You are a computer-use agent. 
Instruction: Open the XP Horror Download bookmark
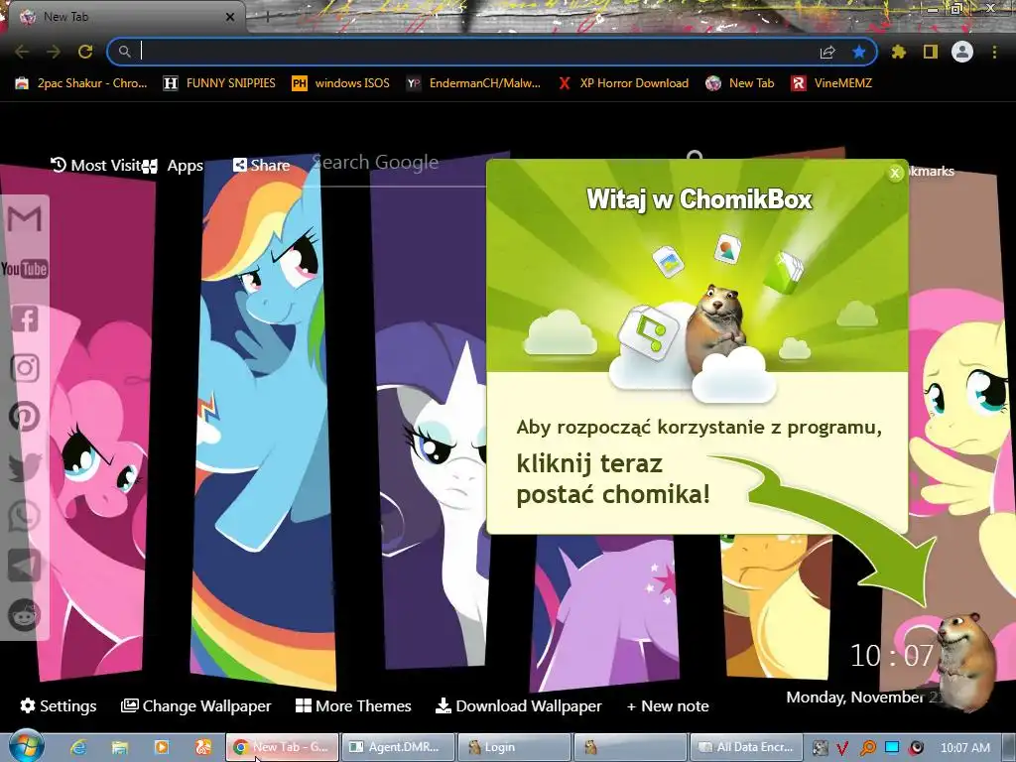pyautogui.click(x=623, y=83)
